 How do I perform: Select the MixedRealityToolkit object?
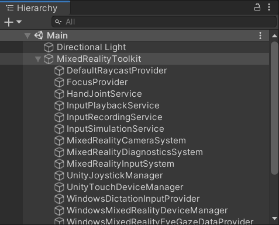coord(99,59)
